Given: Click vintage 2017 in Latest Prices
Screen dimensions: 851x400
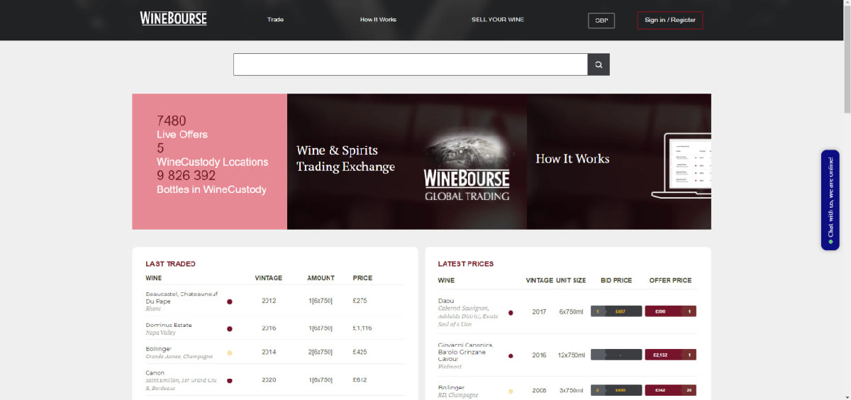Looking at the screenshot, I should click(x=539, y=311).
